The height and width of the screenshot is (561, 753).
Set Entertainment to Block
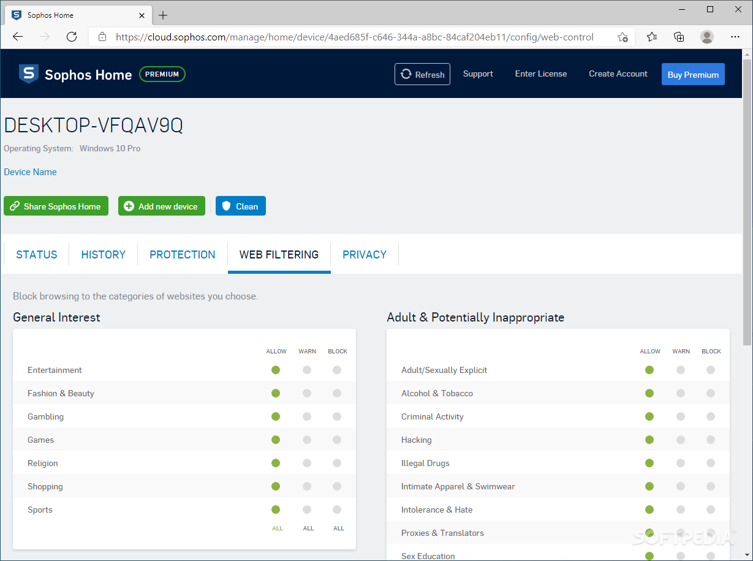(337, 370)
